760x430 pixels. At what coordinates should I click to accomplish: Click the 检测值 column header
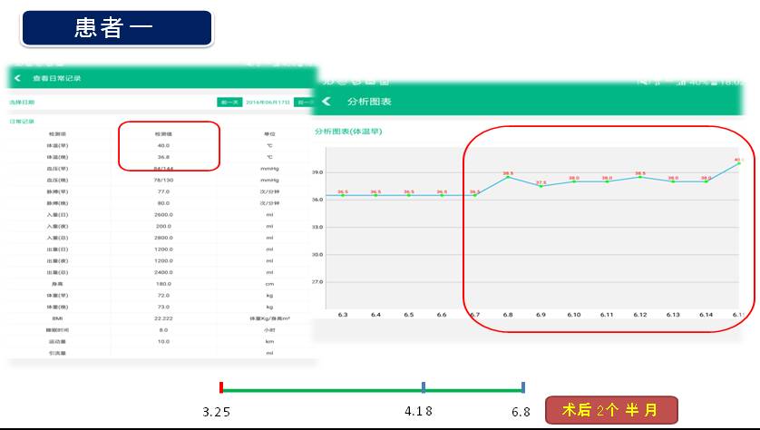[163, 134]
